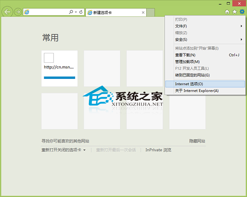Click the blue activity bar on msn tile
This screenshot has width=247, height=197.
coord(60,78)
